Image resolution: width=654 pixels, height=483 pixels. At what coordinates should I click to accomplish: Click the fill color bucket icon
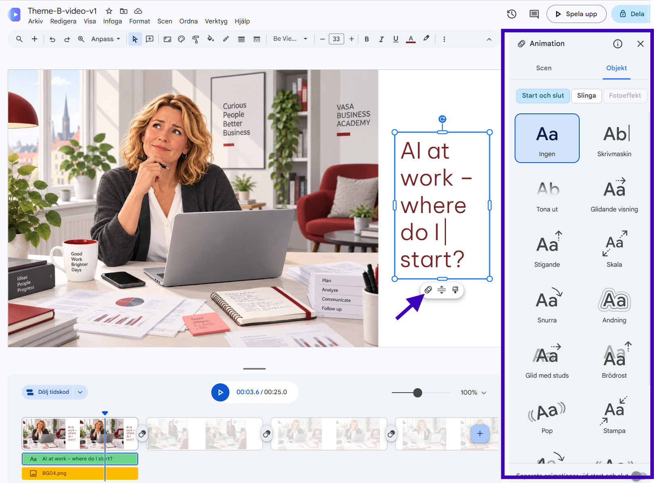point(210,39)
